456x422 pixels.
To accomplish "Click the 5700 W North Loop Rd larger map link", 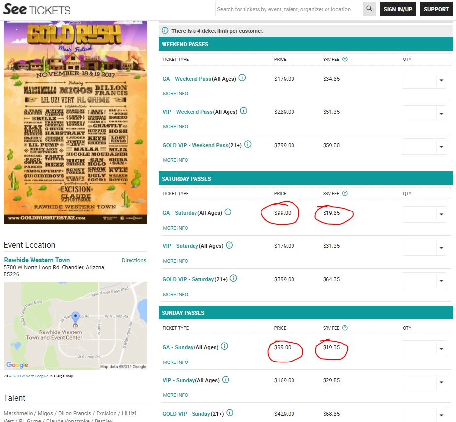I will pyautogui.click(x=31, y=376).
